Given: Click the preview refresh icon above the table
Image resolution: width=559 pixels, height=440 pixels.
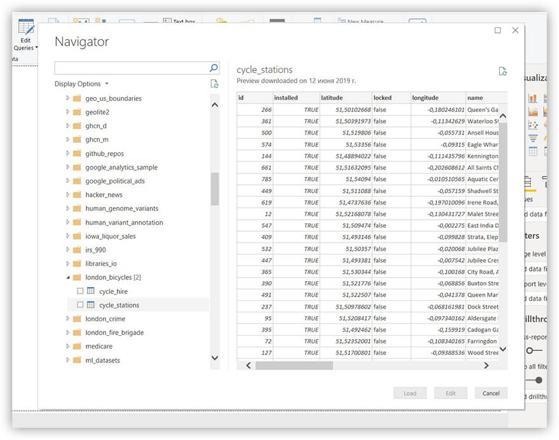Looking at the screenshot, I should click(x=502, y=71).
